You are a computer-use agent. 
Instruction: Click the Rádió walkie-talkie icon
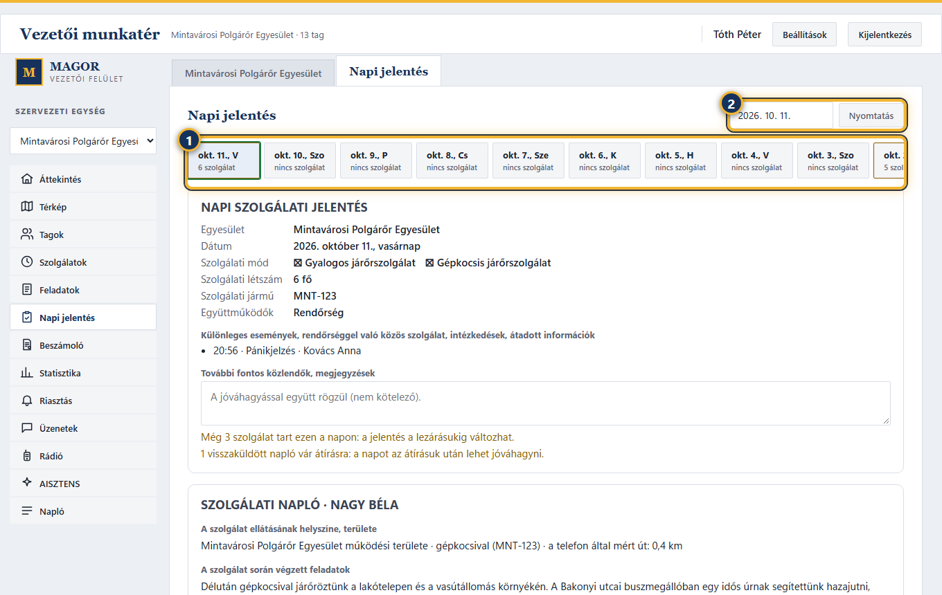27,456
